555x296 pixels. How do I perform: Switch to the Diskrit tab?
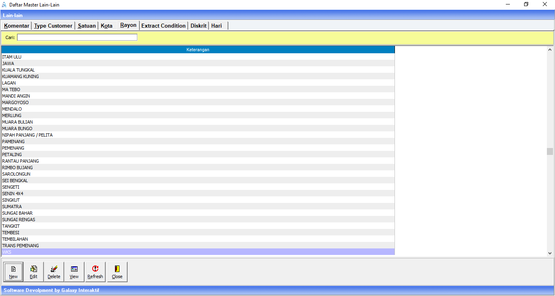click(198, 26)
